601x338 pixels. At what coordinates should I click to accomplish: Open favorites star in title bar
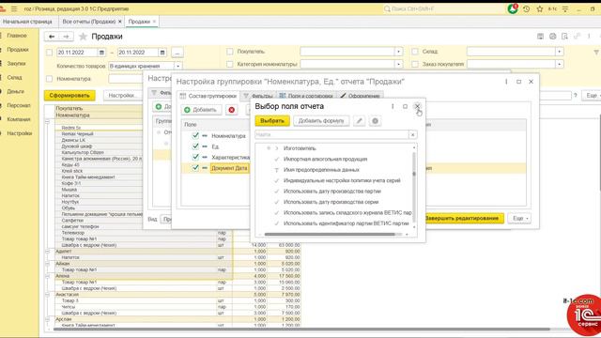coord(540,8)
